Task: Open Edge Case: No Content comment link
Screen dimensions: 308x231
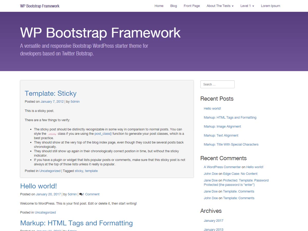Action: tap(240, 174)
